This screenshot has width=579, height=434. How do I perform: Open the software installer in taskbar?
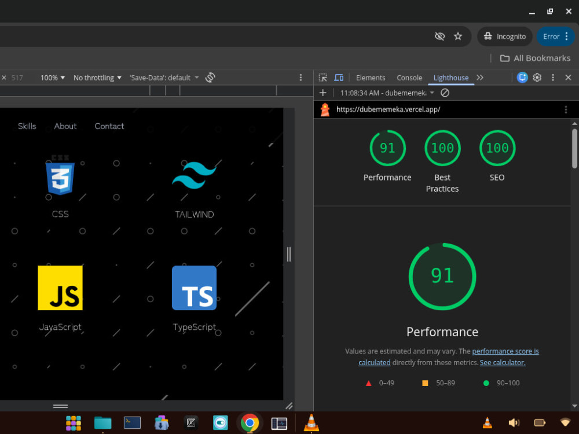tap(162, 423)
